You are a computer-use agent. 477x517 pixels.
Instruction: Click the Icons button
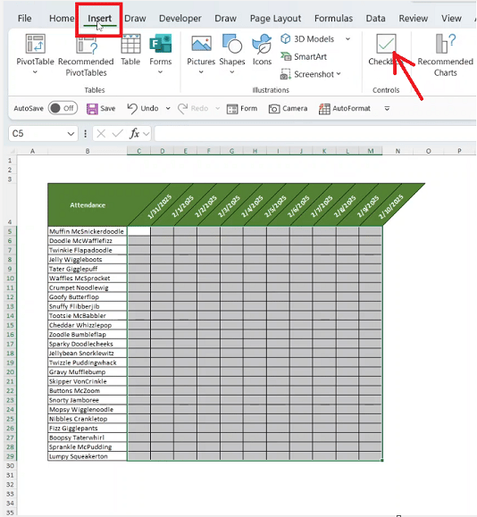pos(262,50)
